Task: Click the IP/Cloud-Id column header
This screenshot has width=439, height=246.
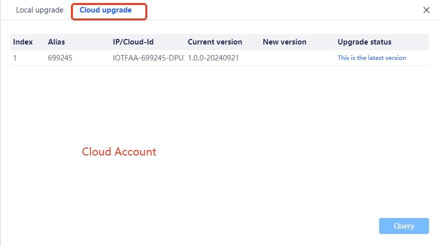Action: click(x=133, y=42)
